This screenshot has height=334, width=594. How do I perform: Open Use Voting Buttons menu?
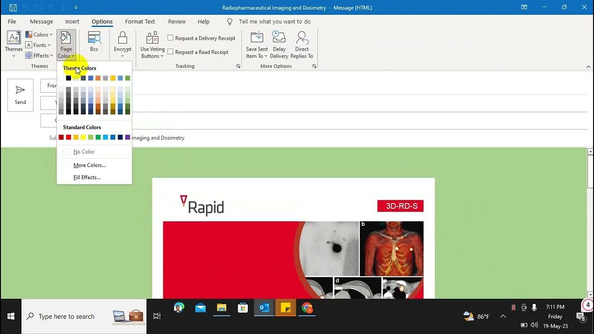pos(152,45)
